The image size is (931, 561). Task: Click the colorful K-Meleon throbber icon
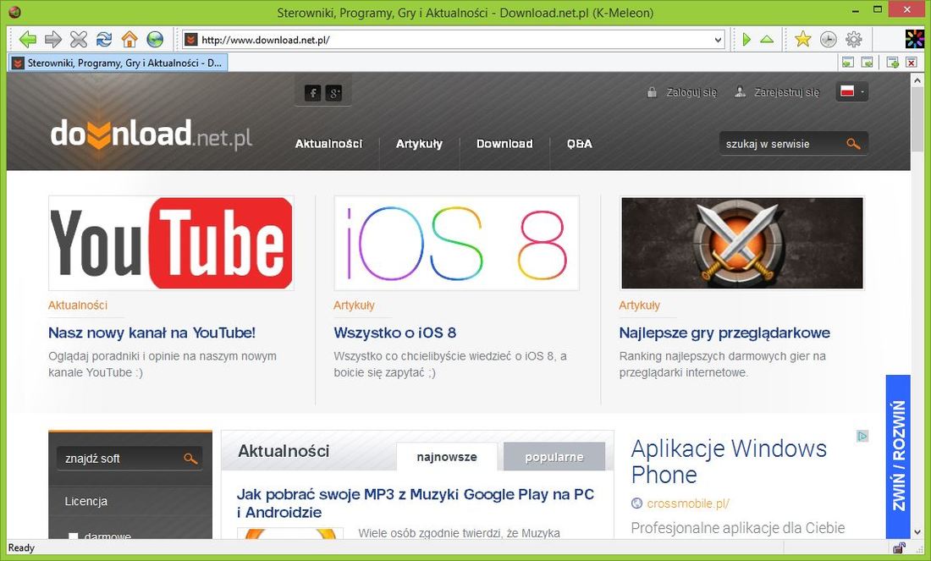[x=914, y=39]
